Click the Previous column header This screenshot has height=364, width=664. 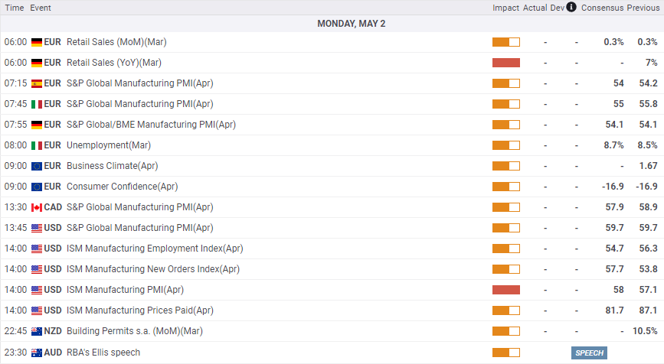point(643,7)
